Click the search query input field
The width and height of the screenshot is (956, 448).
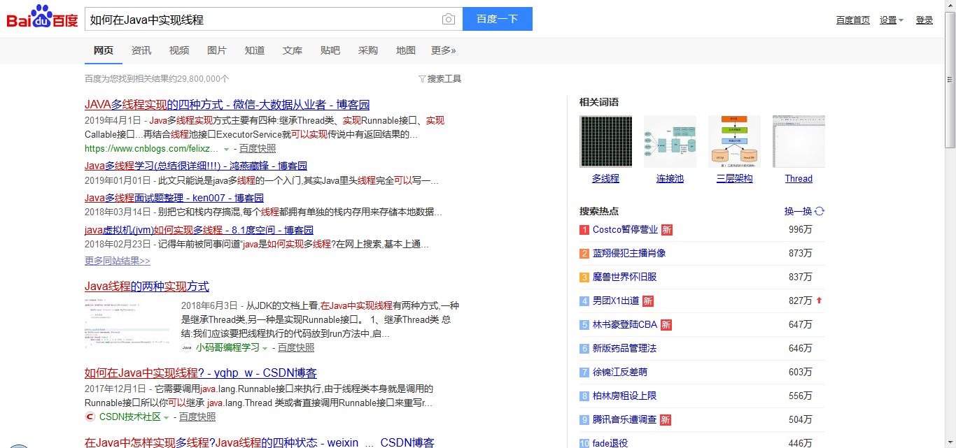tap(262, 20)
